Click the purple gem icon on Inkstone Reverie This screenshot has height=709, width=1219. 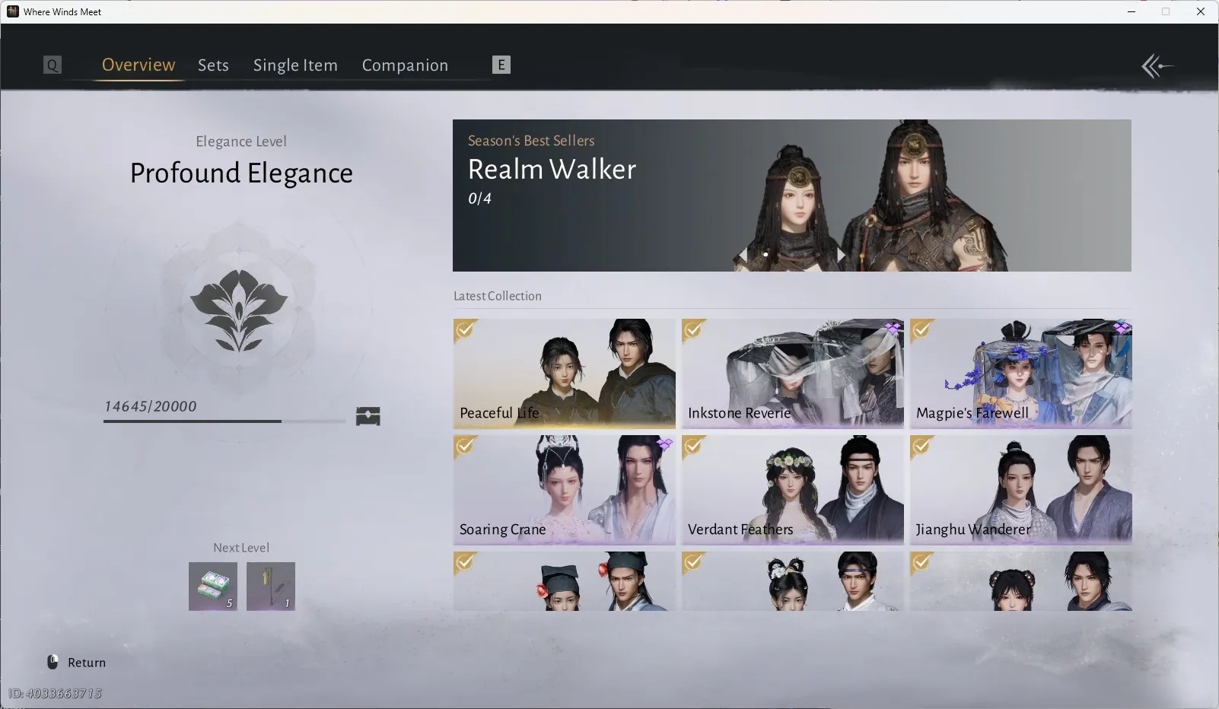click(x=893, y=328)
